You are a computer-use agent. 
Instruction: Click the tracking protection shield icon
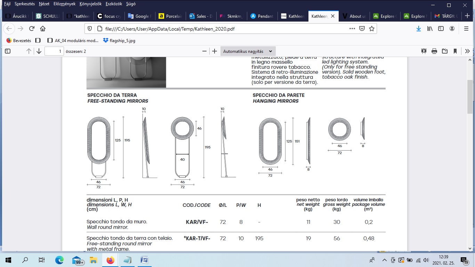tap(89, 29)
